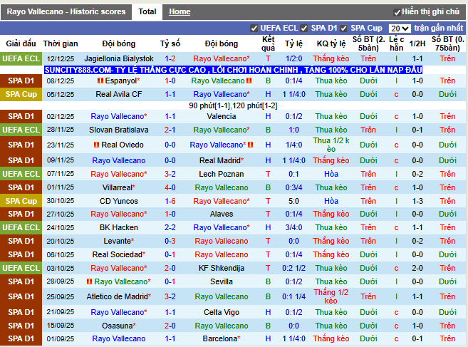Click the 0-3 score for Levante match
The height and width of the screenshot is (347, 468).
coord(170,241)
